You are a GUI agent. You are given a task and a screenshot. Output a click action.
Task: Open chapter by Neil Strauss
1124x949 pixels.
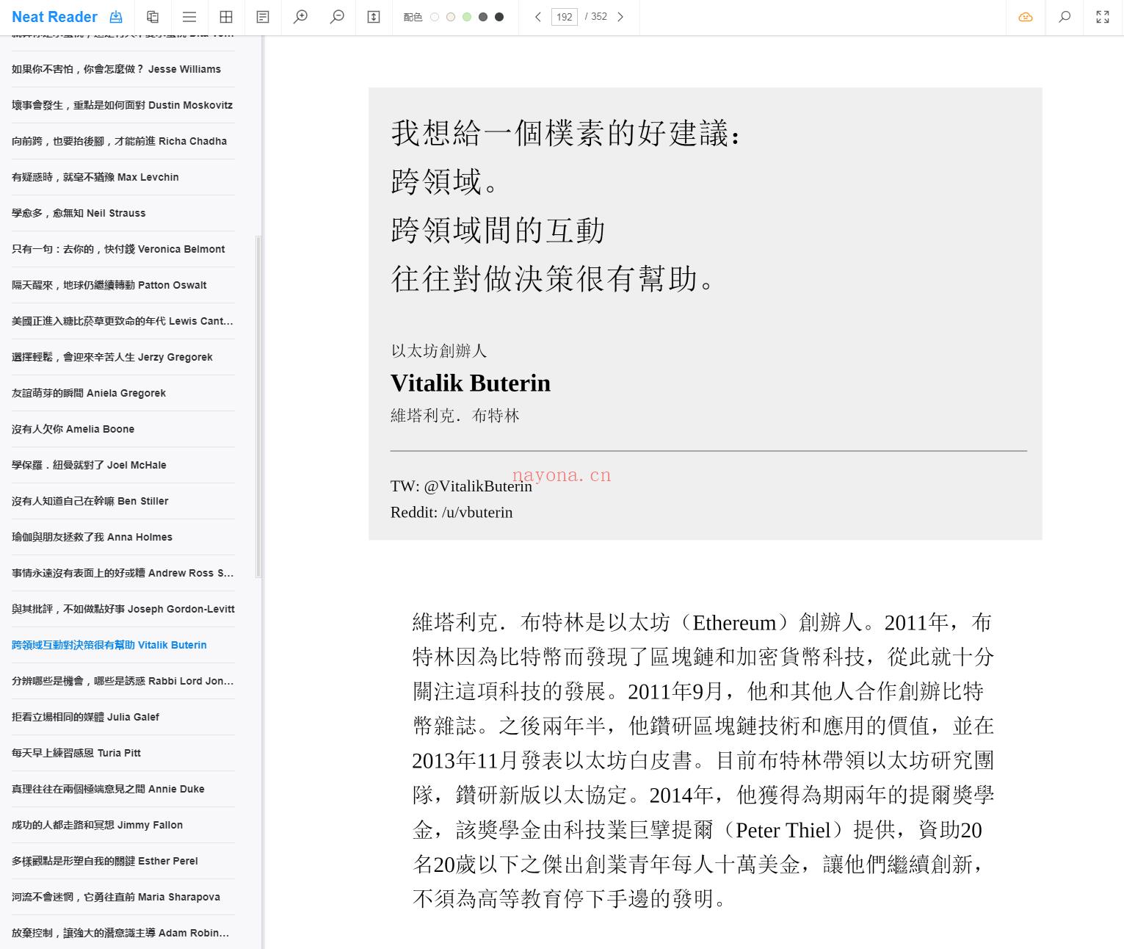(123, 213)
